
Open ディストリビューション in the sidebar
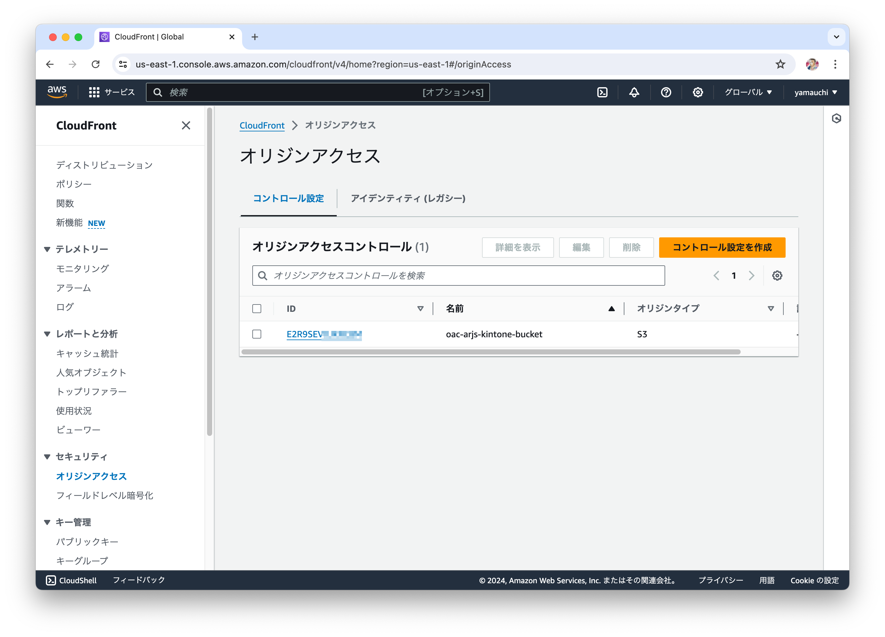coord(104,165)
